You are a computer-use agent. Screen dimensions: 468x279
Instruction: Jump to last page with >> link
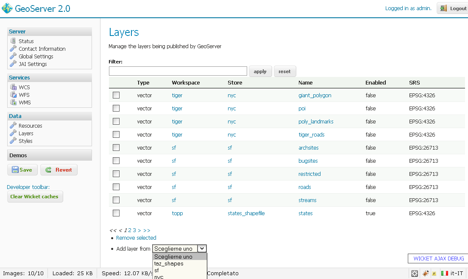click(x=147, y=230)
